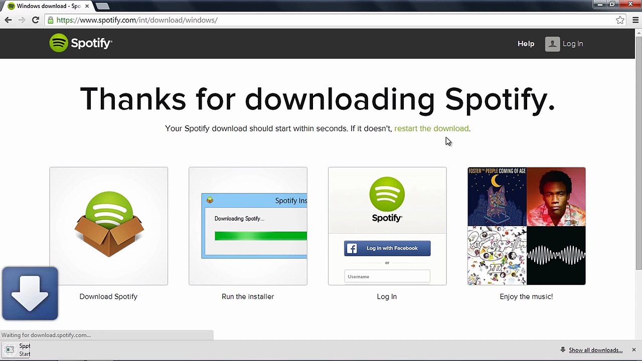Click the green SSL padlock icon
The width and height of the screenshot is (642, 361).
coord(51,20)
